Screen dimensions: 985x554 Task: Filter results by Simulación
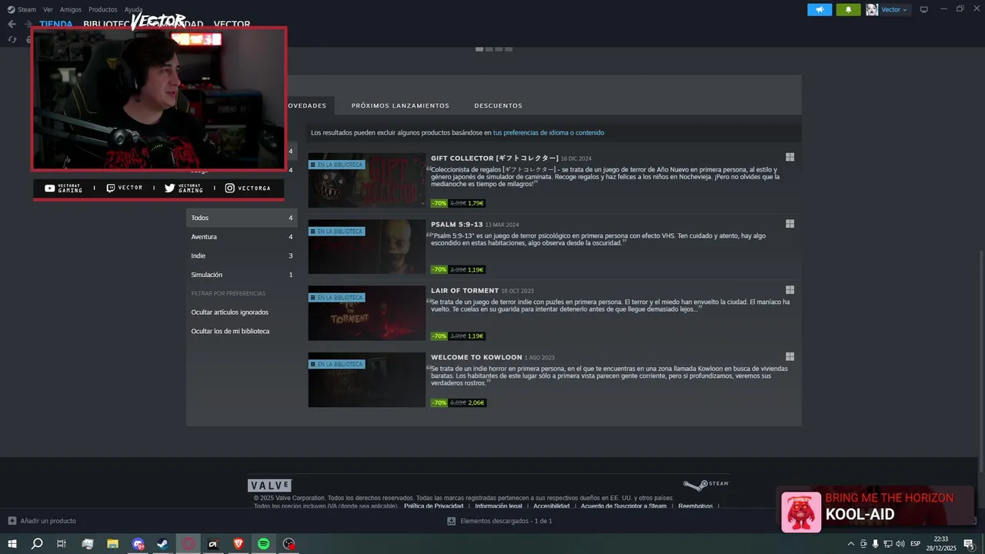[242, 275]
